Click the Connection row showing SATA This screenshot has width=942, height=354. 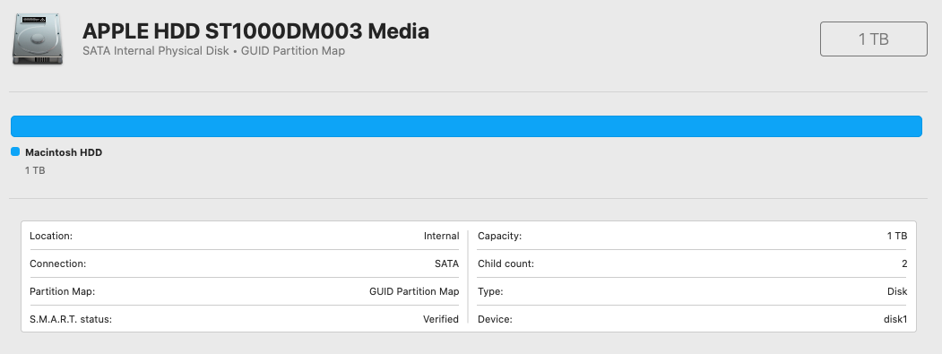point(245,263)
